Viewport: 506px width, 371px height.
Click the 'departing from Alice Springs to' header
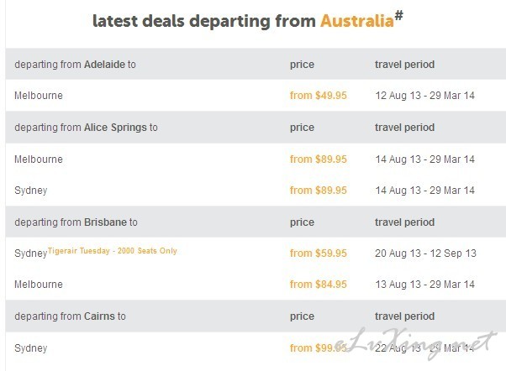pos(86,128)
